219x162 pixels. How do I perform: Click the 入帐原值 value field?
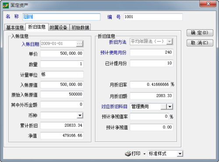62,85
